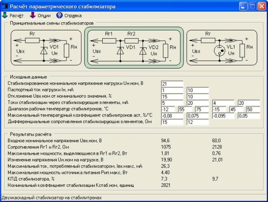Select the VL1 gas-discharge stabilizer schematic
268x202 pixels.
pos(216,47)
